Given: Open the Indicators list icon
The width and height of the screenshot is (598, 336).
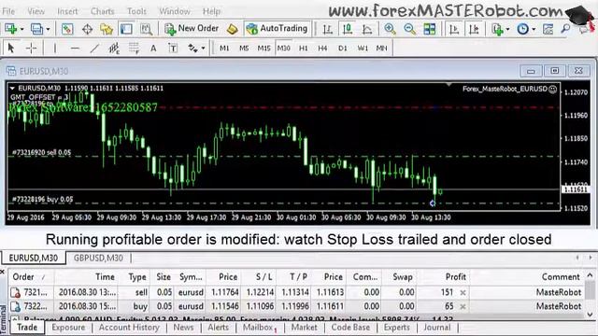Looking at the screenshot, I should [x=498, y=29].
